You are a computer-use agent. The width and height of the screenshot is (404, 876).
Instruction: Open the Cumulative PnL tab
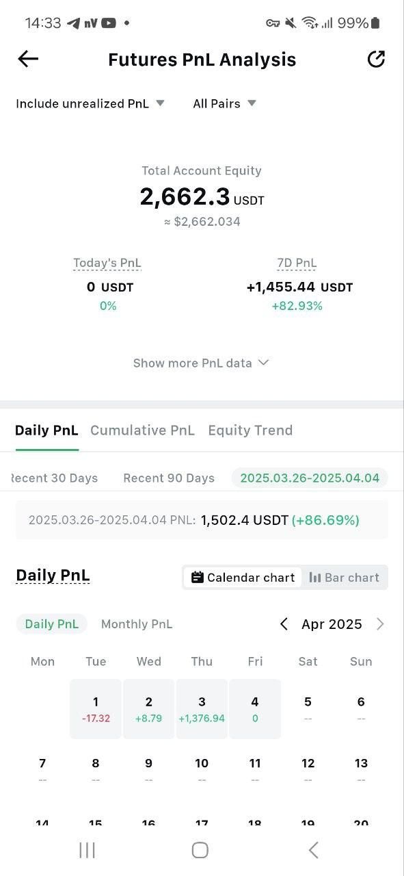coord(142,430)
